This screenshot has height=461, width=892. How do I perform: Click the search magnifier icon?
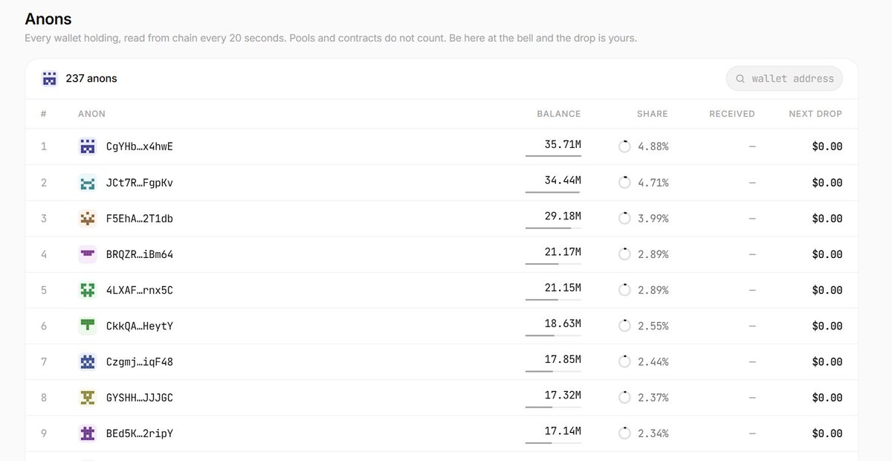click(740, 79)
